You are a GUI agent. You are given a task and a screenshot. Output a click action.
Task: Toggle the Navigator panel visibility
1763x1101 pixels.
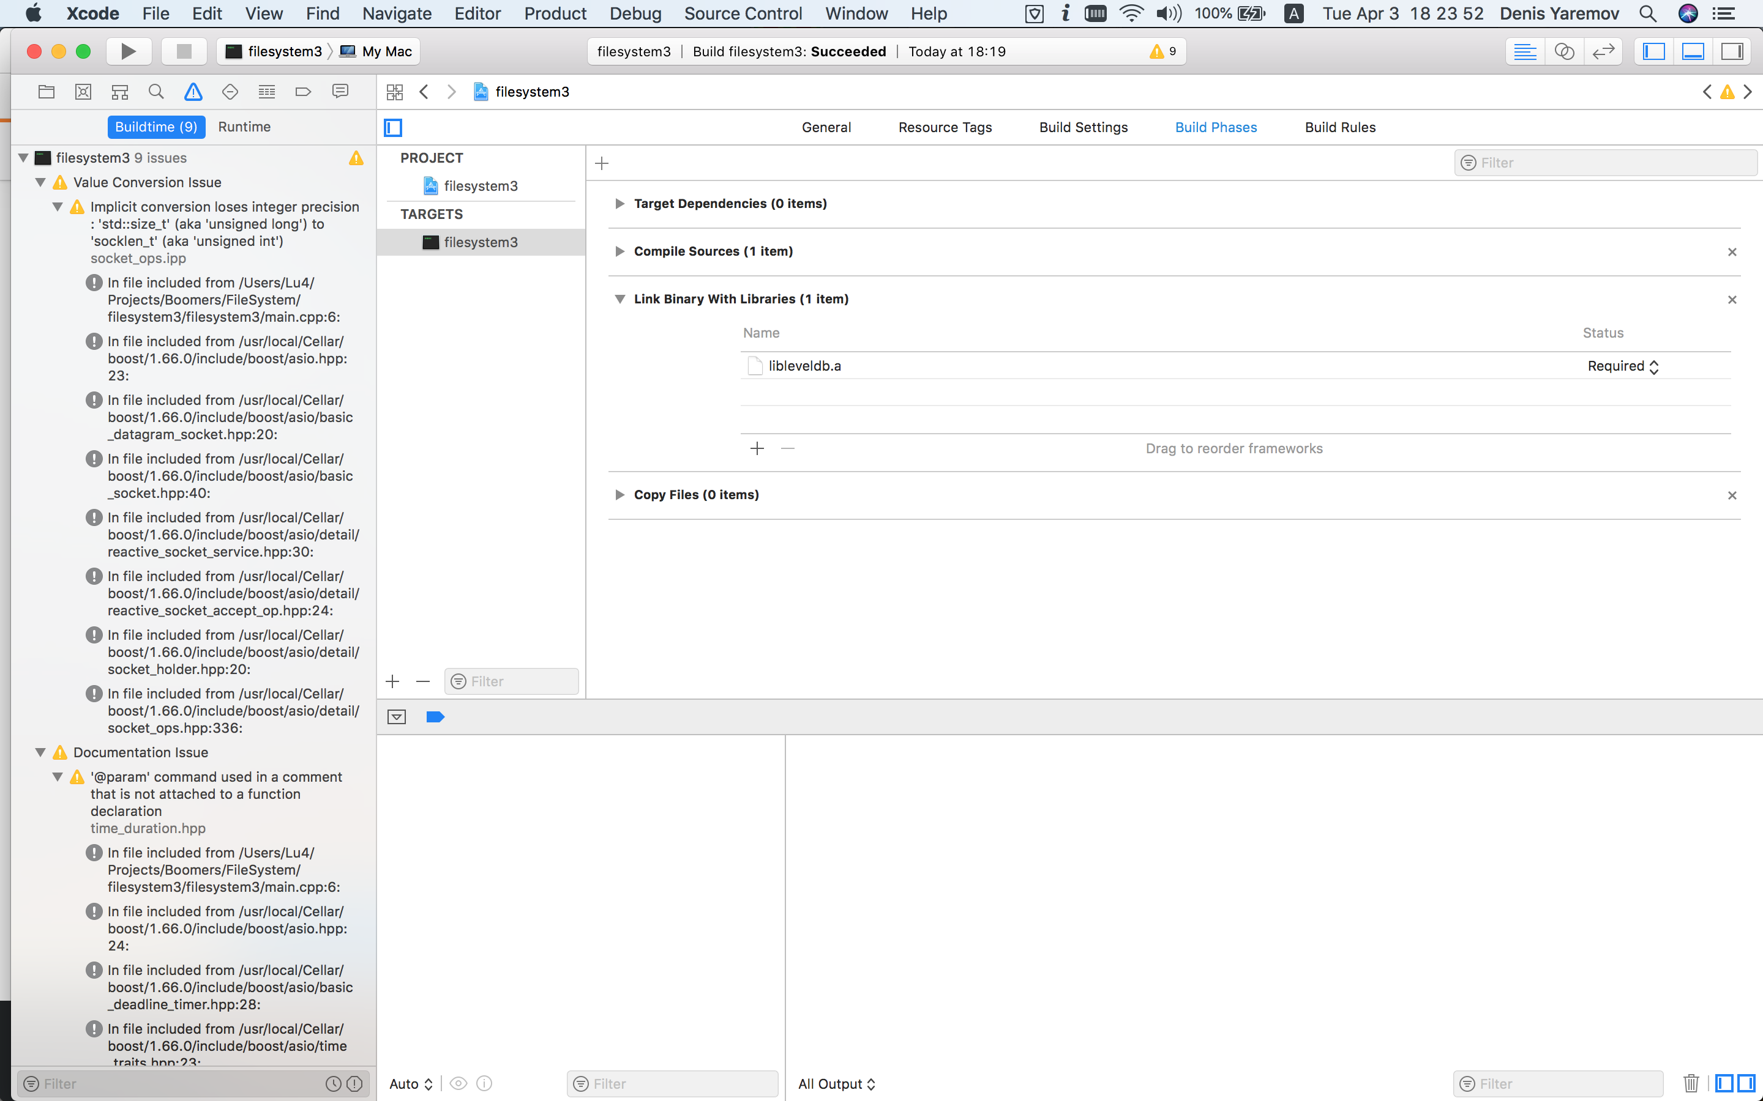1653,52
